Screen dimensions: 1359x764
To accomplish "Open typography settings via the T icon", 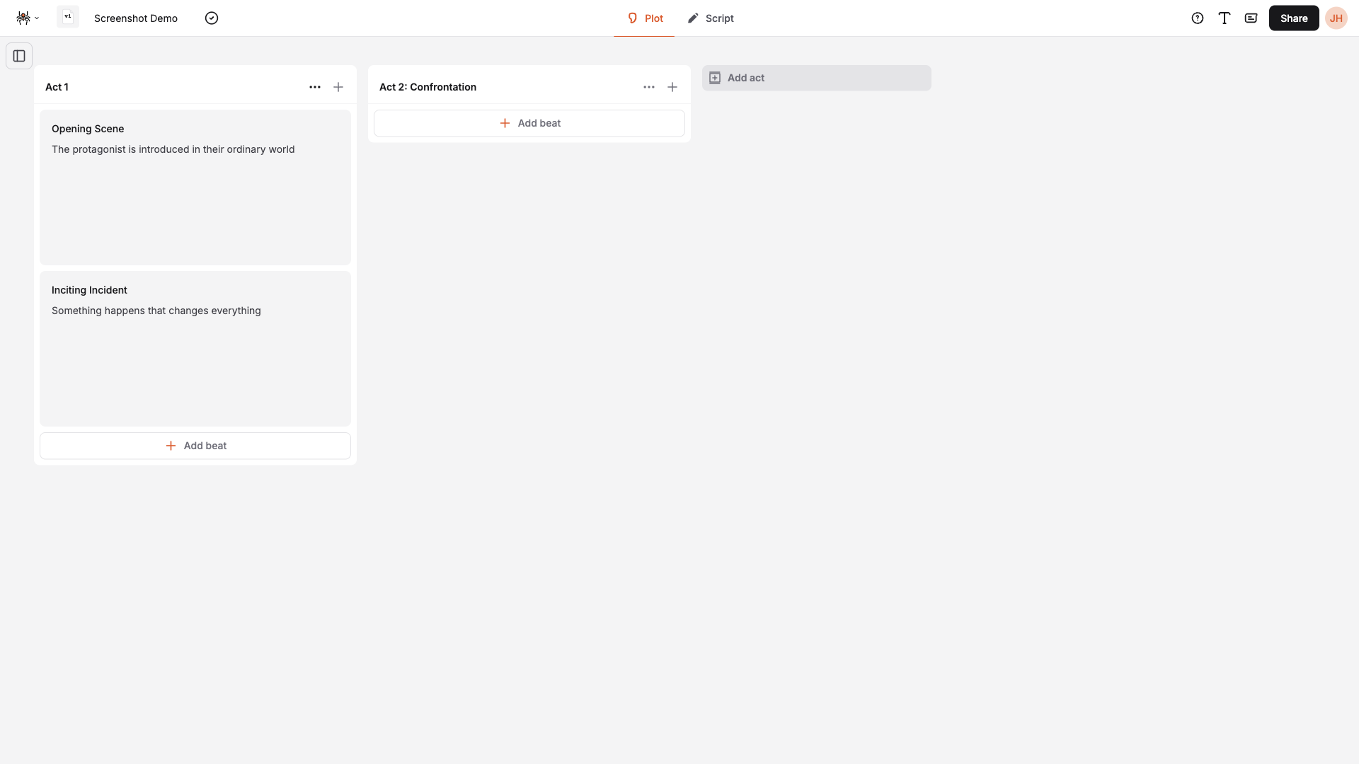I will point(1224,18).
